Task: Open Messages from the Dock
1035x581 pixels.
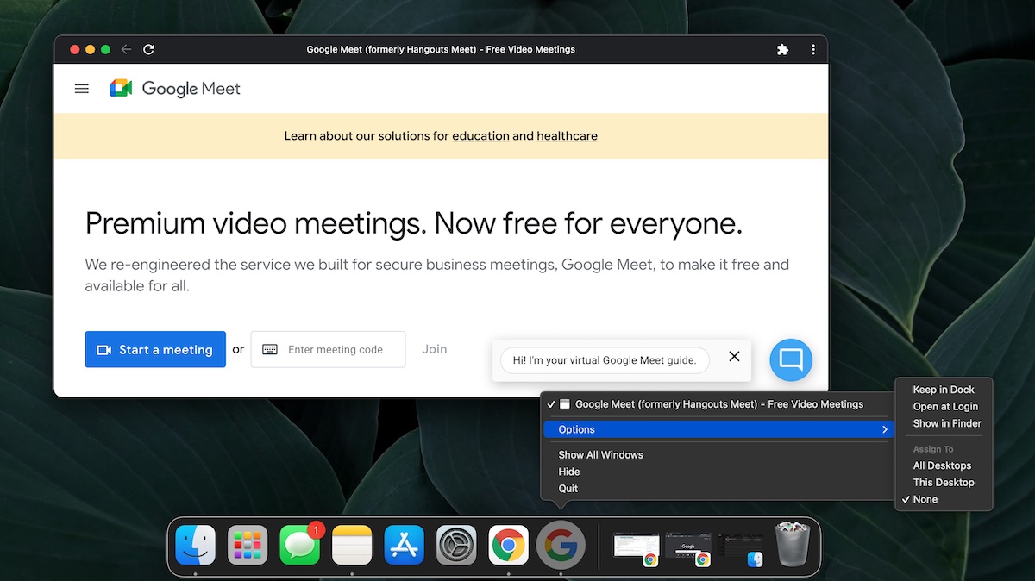Action: point(299,546)
